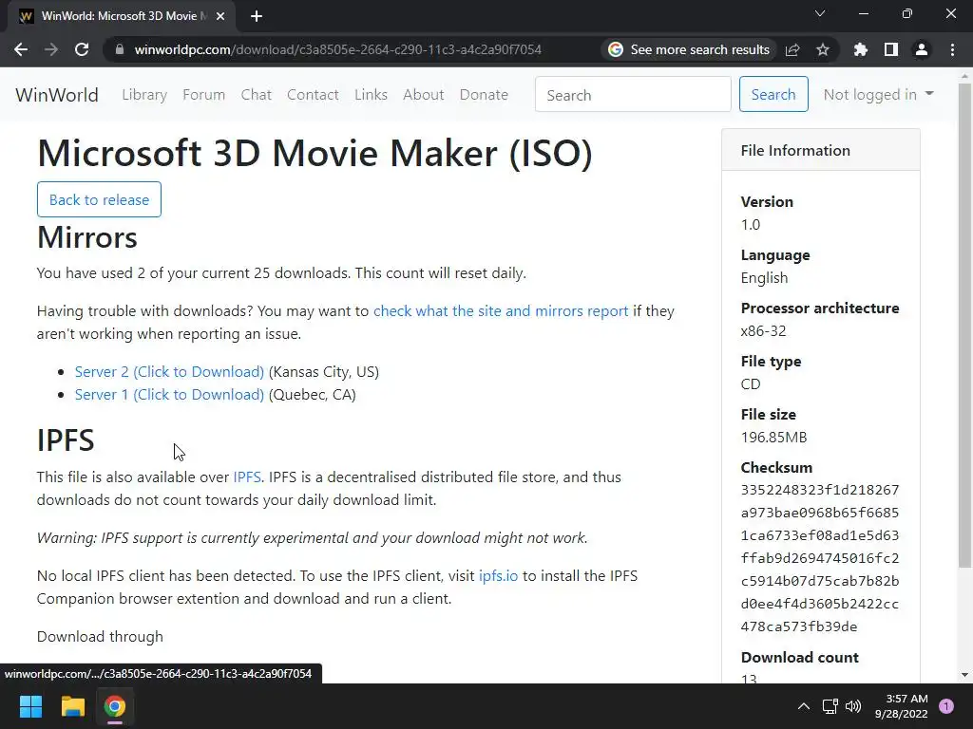
Task: Open the notification badge icon
Action: pos(946,706)
